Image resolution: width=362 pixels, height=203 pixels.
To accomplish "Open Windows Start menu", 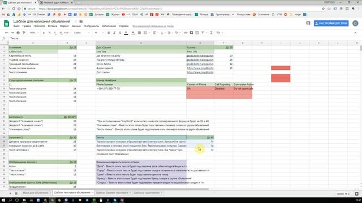I will [3, 200].
